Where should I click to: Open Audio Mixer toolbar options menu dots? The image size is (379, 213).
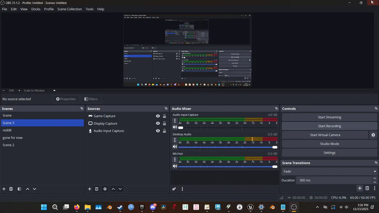(x=182, y=189)
